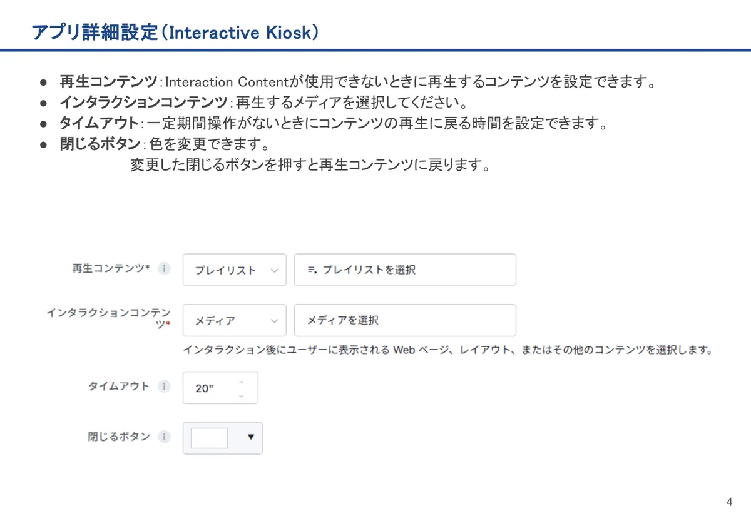Click bullet text タイムアウト description line

(x=334, y=123)
